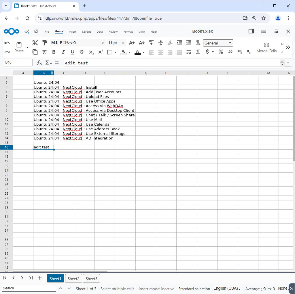Switch to the Sheet2 tab
The height and width of the screenshot is (294, 295).
pos(73,278)
